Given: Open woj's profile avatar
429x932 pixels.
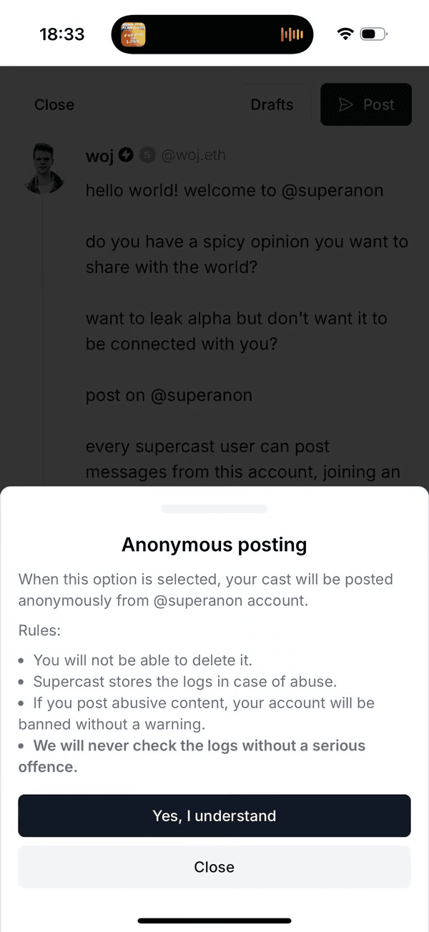Looking at the screenshot, I should point(43,169).
